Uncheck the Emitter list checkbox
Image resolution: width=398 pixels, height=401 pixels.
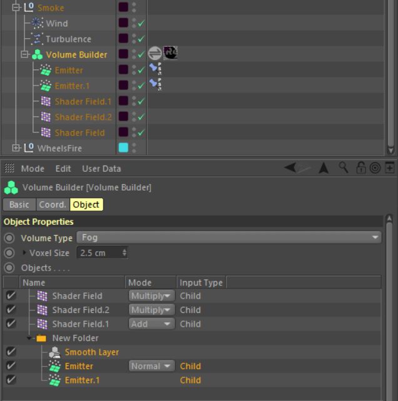coord(11,365)
